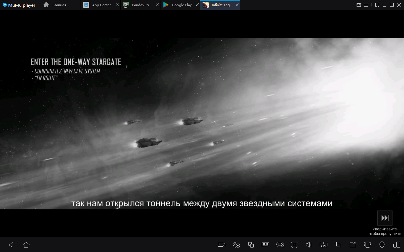This screenshot has height=252, width=404.
Task: Click the rotate screen devices icon
Action: [397, 245]
